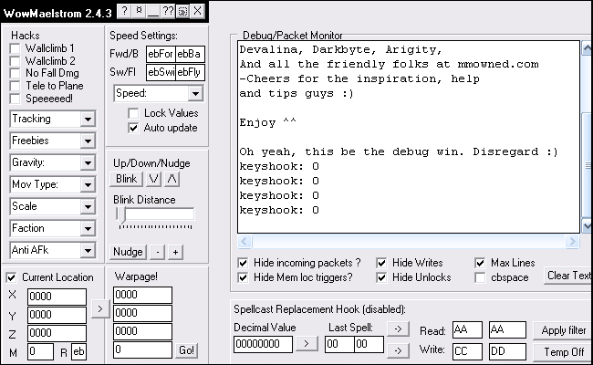This screenshot has width=593, height=365.
Task: Click first Warpage coordinate field
Action: pos(142,295)
